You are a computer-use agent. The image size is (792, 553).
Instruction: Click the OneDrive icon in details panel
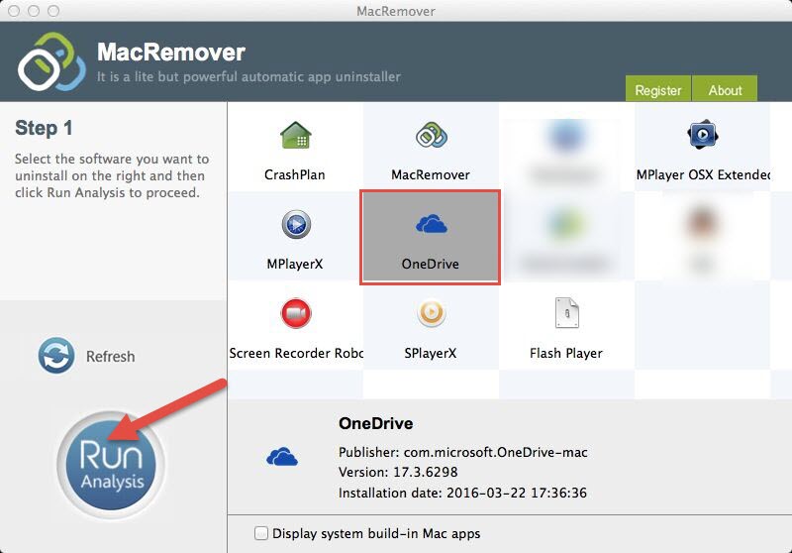[x=282, y=457]
